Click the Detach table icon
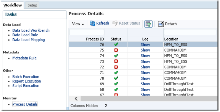The height and width of the screenshot is (112, 220). pos(161,24)
